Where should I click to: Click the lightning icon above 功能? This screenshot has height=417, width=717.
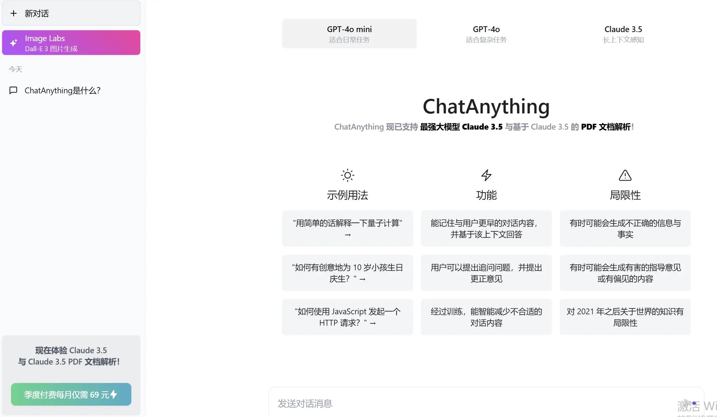(486, 175)
